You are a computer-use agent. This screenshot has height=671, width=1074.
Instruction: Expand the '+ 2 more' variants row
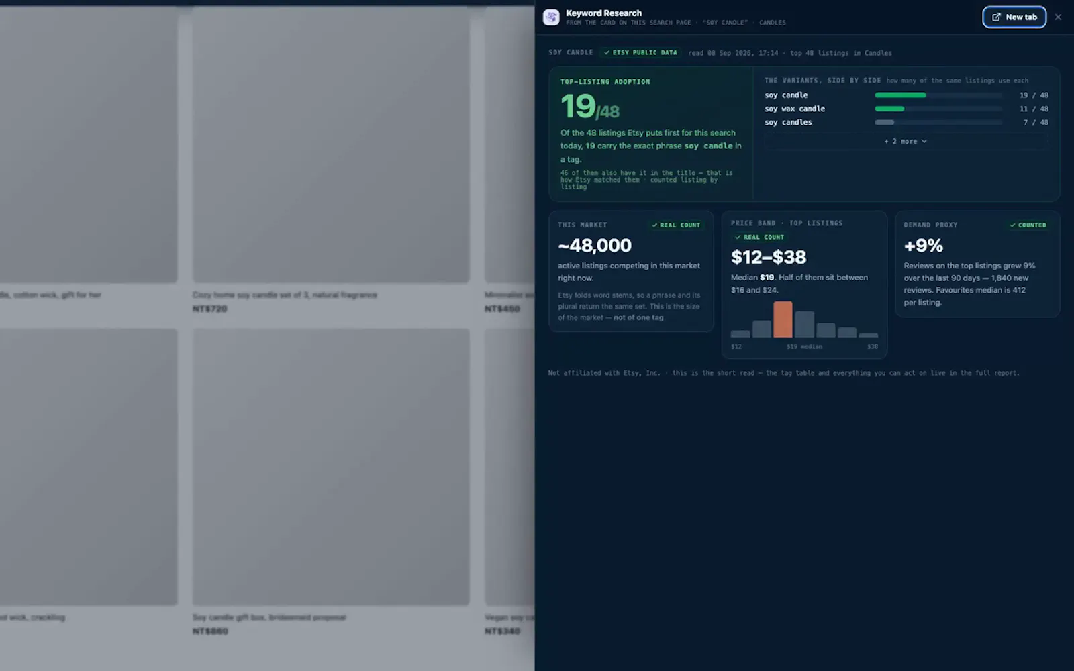(x=906, y=142)
